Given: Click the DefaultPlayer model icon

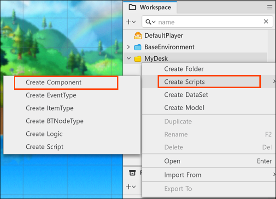Looking at the screenshot, I should [138, 35].
